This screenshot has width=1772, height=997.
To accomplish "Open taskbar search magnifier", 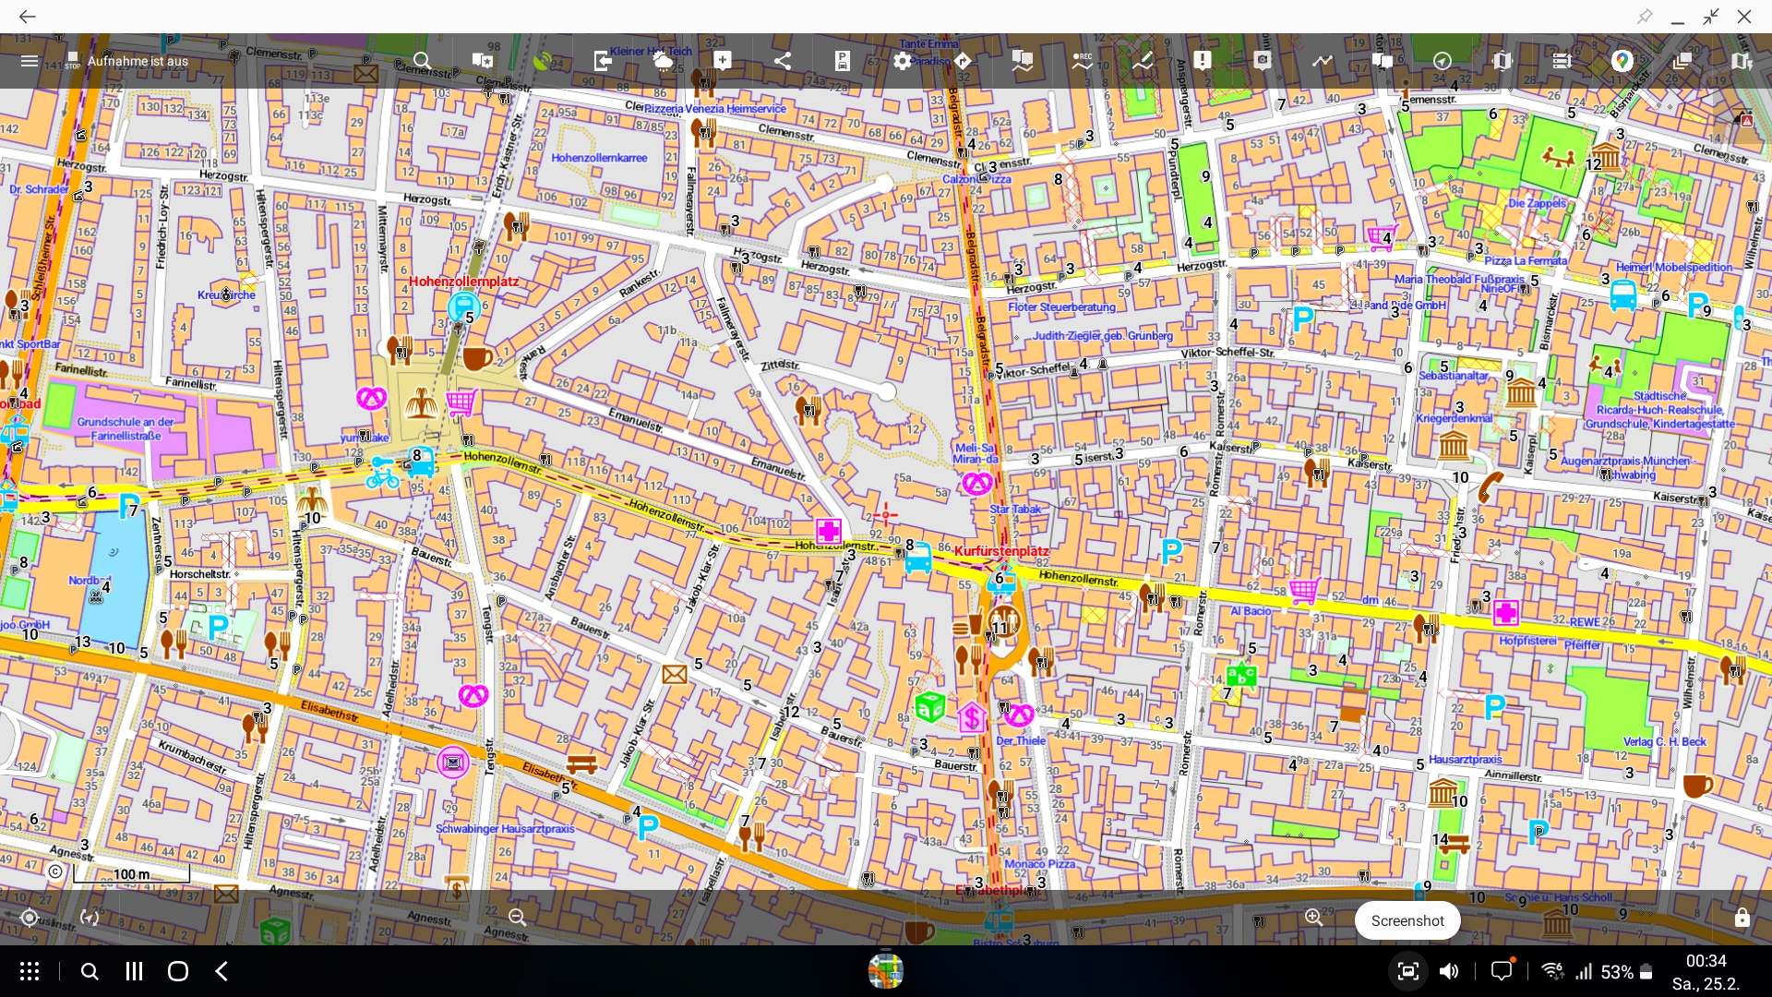I will [x=90, y=971].
